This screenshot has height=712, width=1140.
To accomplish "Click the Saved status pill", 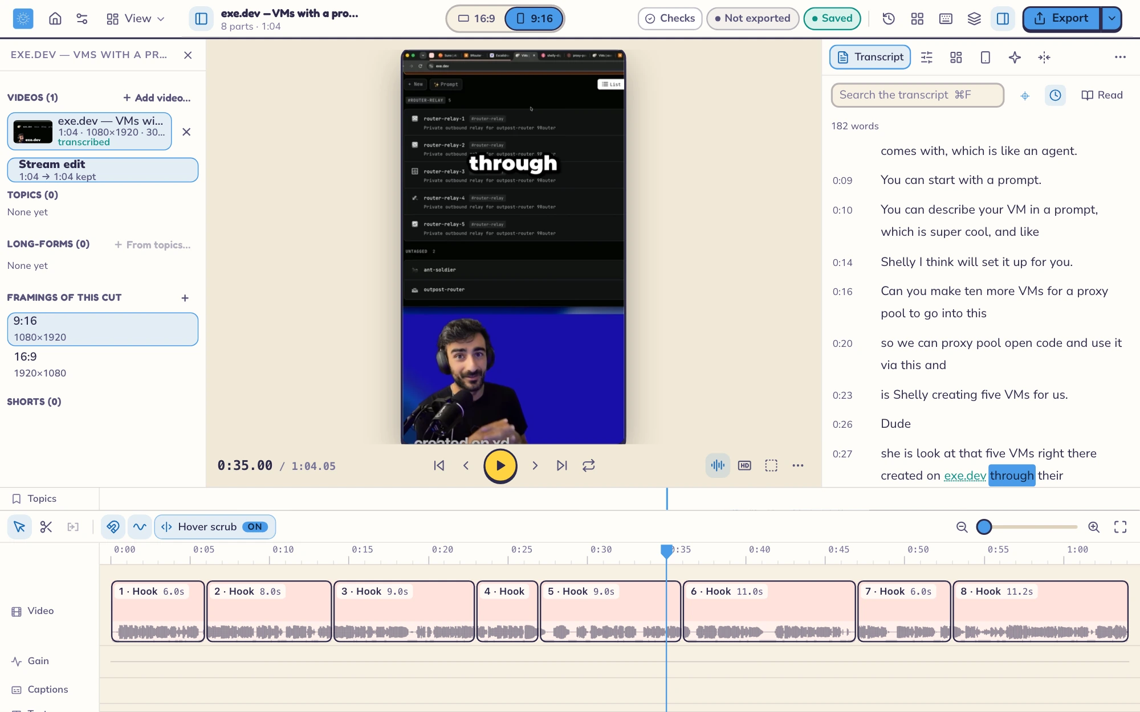I will coord(832,19).
